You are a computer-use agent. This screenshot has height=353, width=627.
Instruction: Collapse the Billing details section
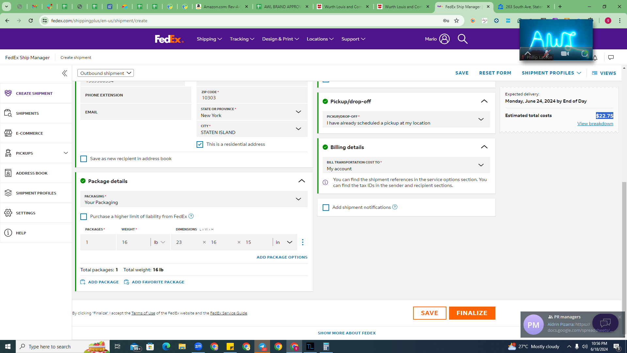[484, 147]
